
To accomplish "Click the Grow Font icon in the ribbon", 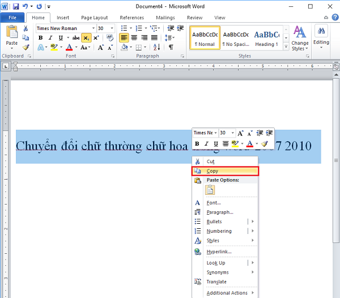I will (101, 48).
